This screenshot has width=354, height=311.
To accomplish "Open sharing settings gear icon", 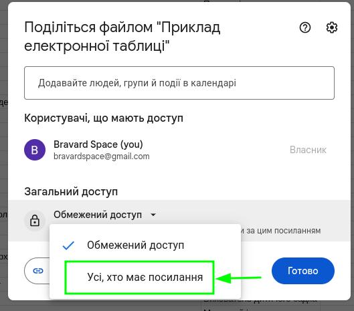I will (332, 27).
